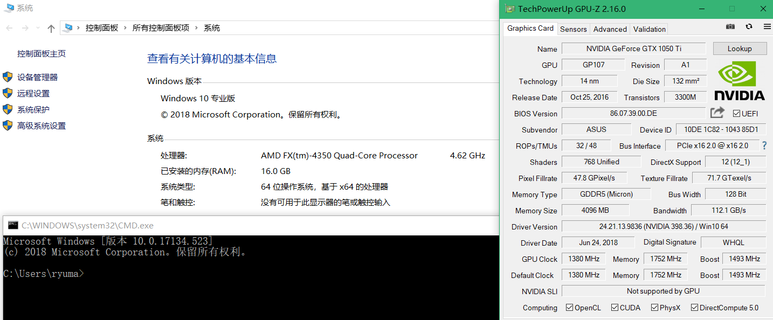Image resolution: width=773 pixels, height=320 pixels.
Task: Go back in the Control Panel window
Action: pyautogui.click(x=9, y=28)
